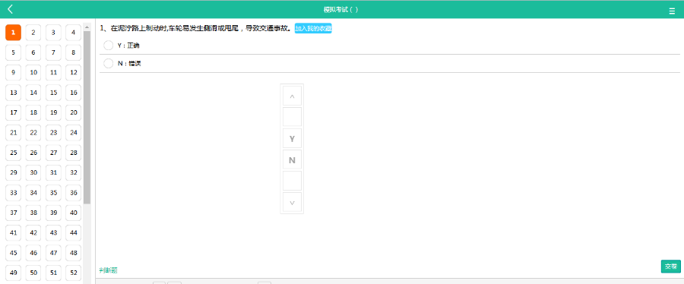
Task: Jump to question 10
Action: click(x=33, y=73)
